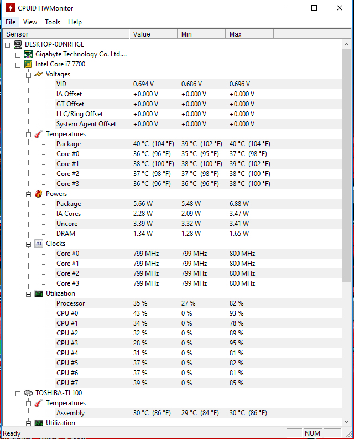Select the VID voltage row
The width and height of the screenshot is (354, 439).
(x=199, y=84)
